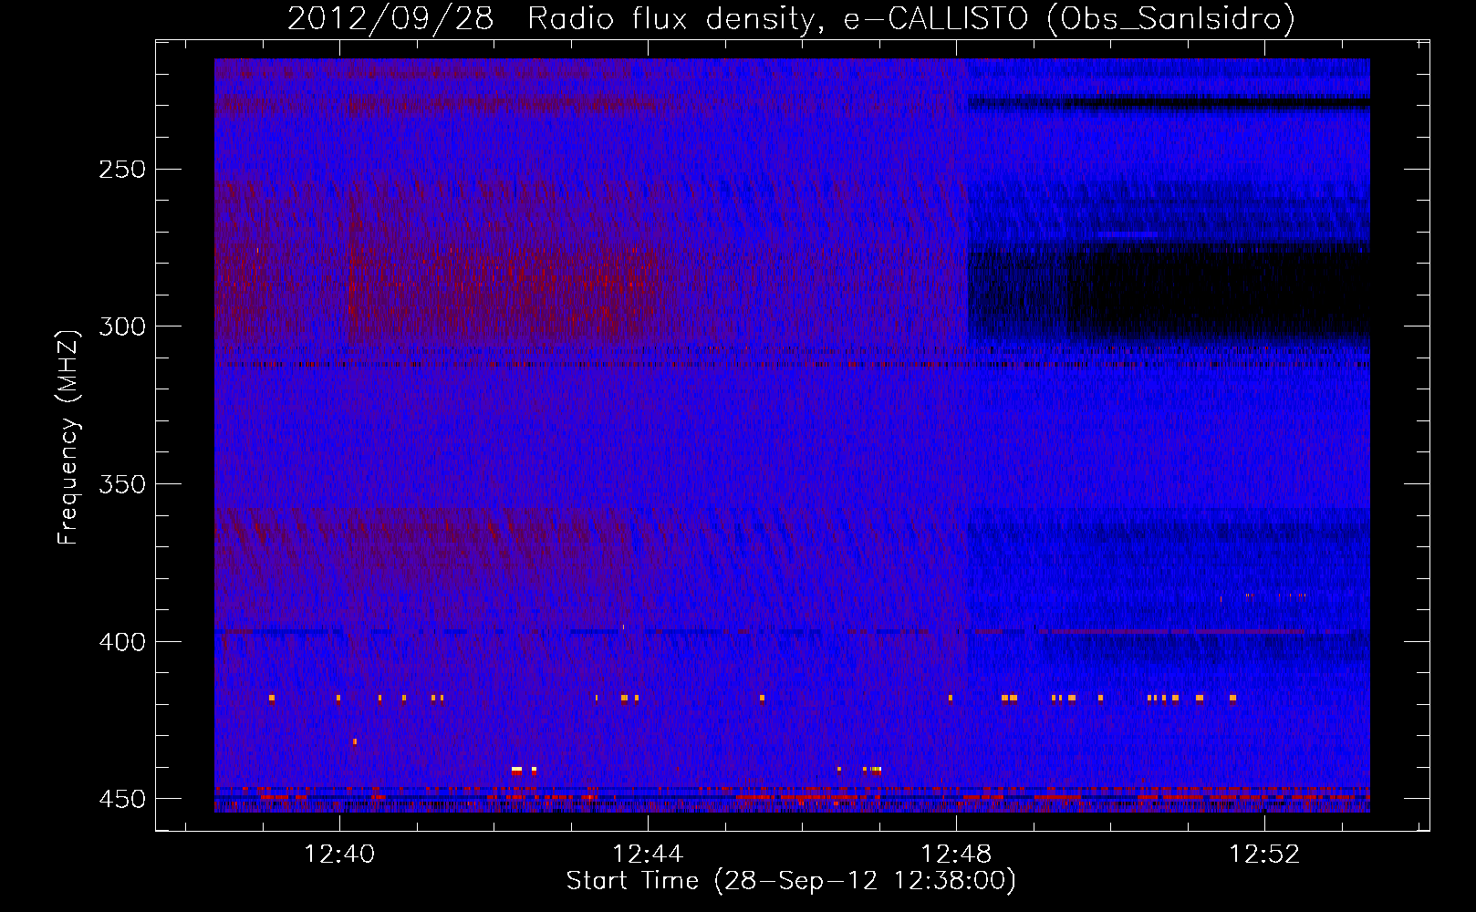Click the 12:40 time tick label
This screenshot has height=912, width=1476.
pos(339,855)
